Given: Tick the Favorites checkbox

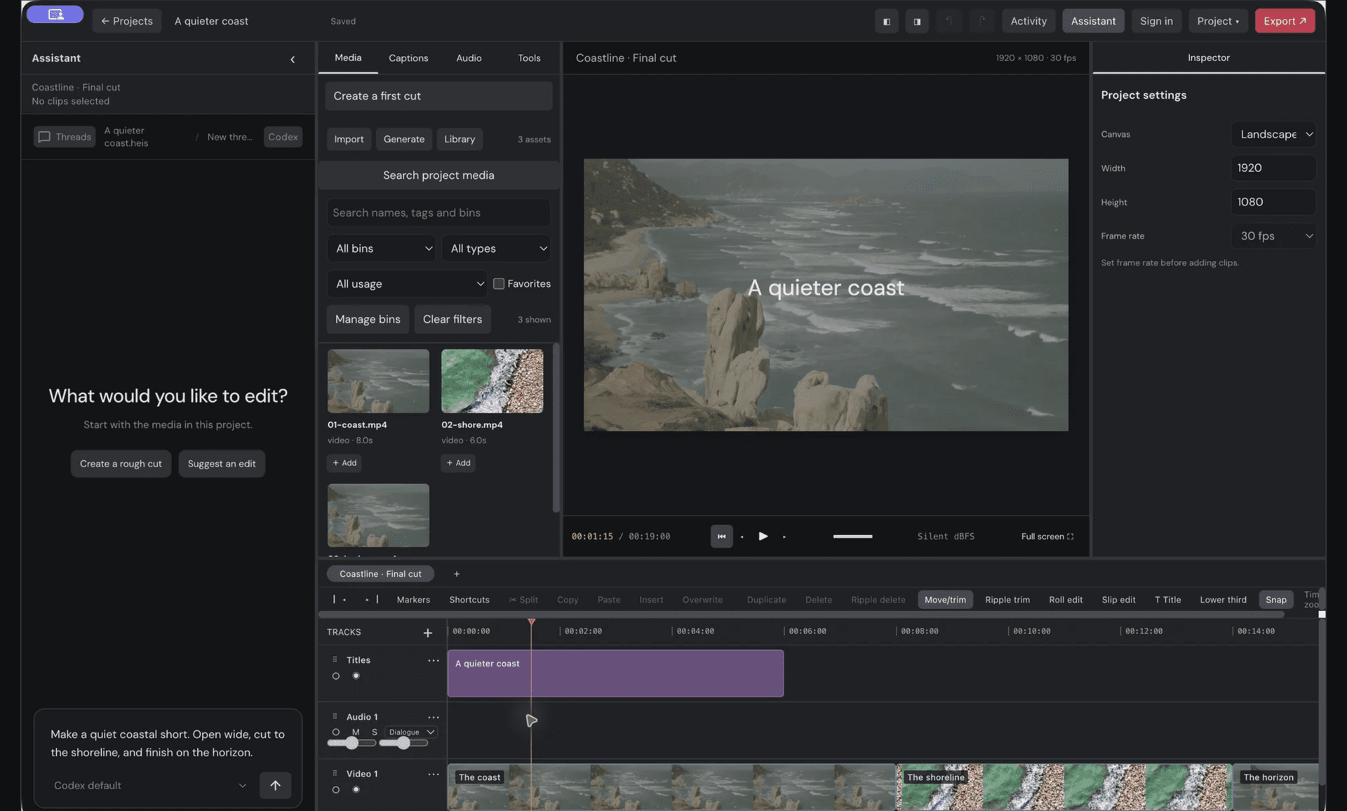Looking at the screenshot, I should coord(499,284).
